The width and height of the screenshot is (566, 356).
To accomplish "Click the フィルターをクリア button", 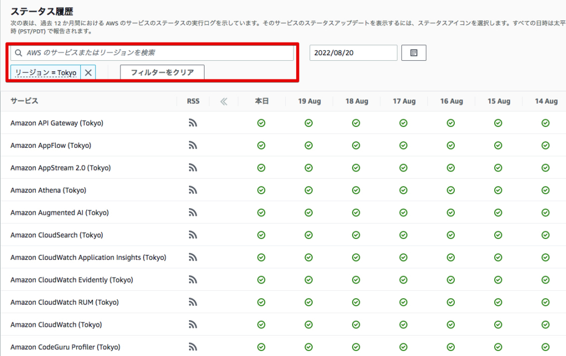I will (x=162, y=72).
